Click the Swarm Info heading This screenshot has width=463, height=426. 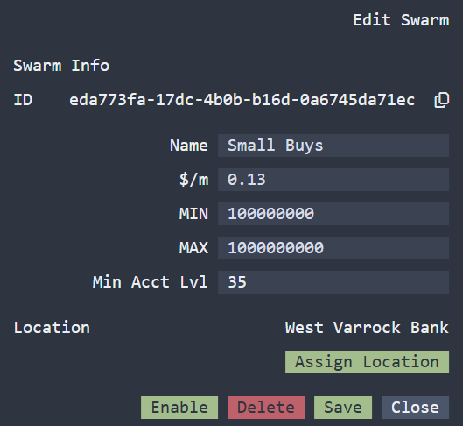61,66
